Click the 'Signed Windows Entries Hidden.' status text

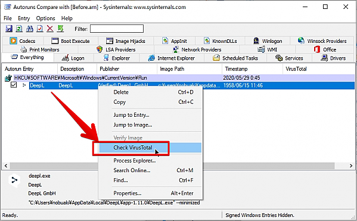[x=259, y=215]
